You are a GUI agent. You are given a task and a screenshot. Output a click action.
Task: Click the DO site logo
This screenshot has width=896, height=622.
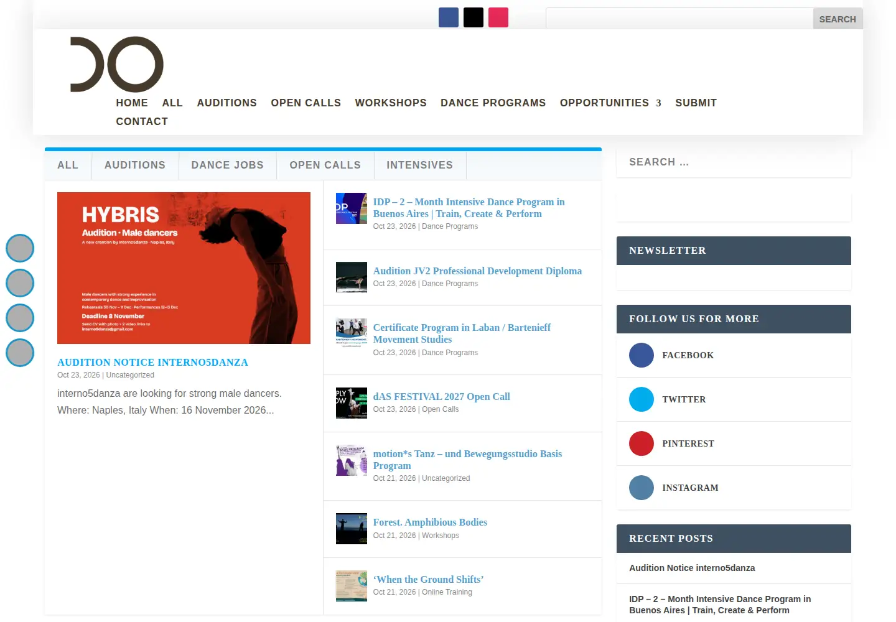(117, 64)
